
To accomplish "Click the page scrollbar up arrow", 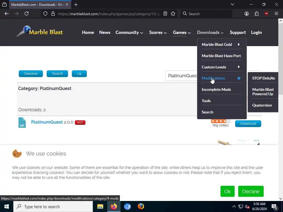I will click(281, 21).
